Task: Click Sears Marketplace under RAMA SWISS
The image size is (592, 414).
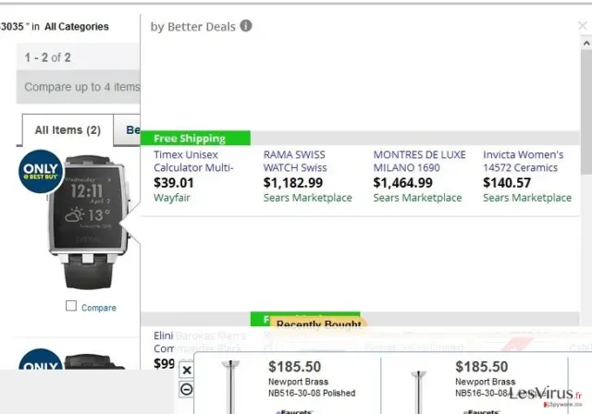Action: tap(308, 198)
